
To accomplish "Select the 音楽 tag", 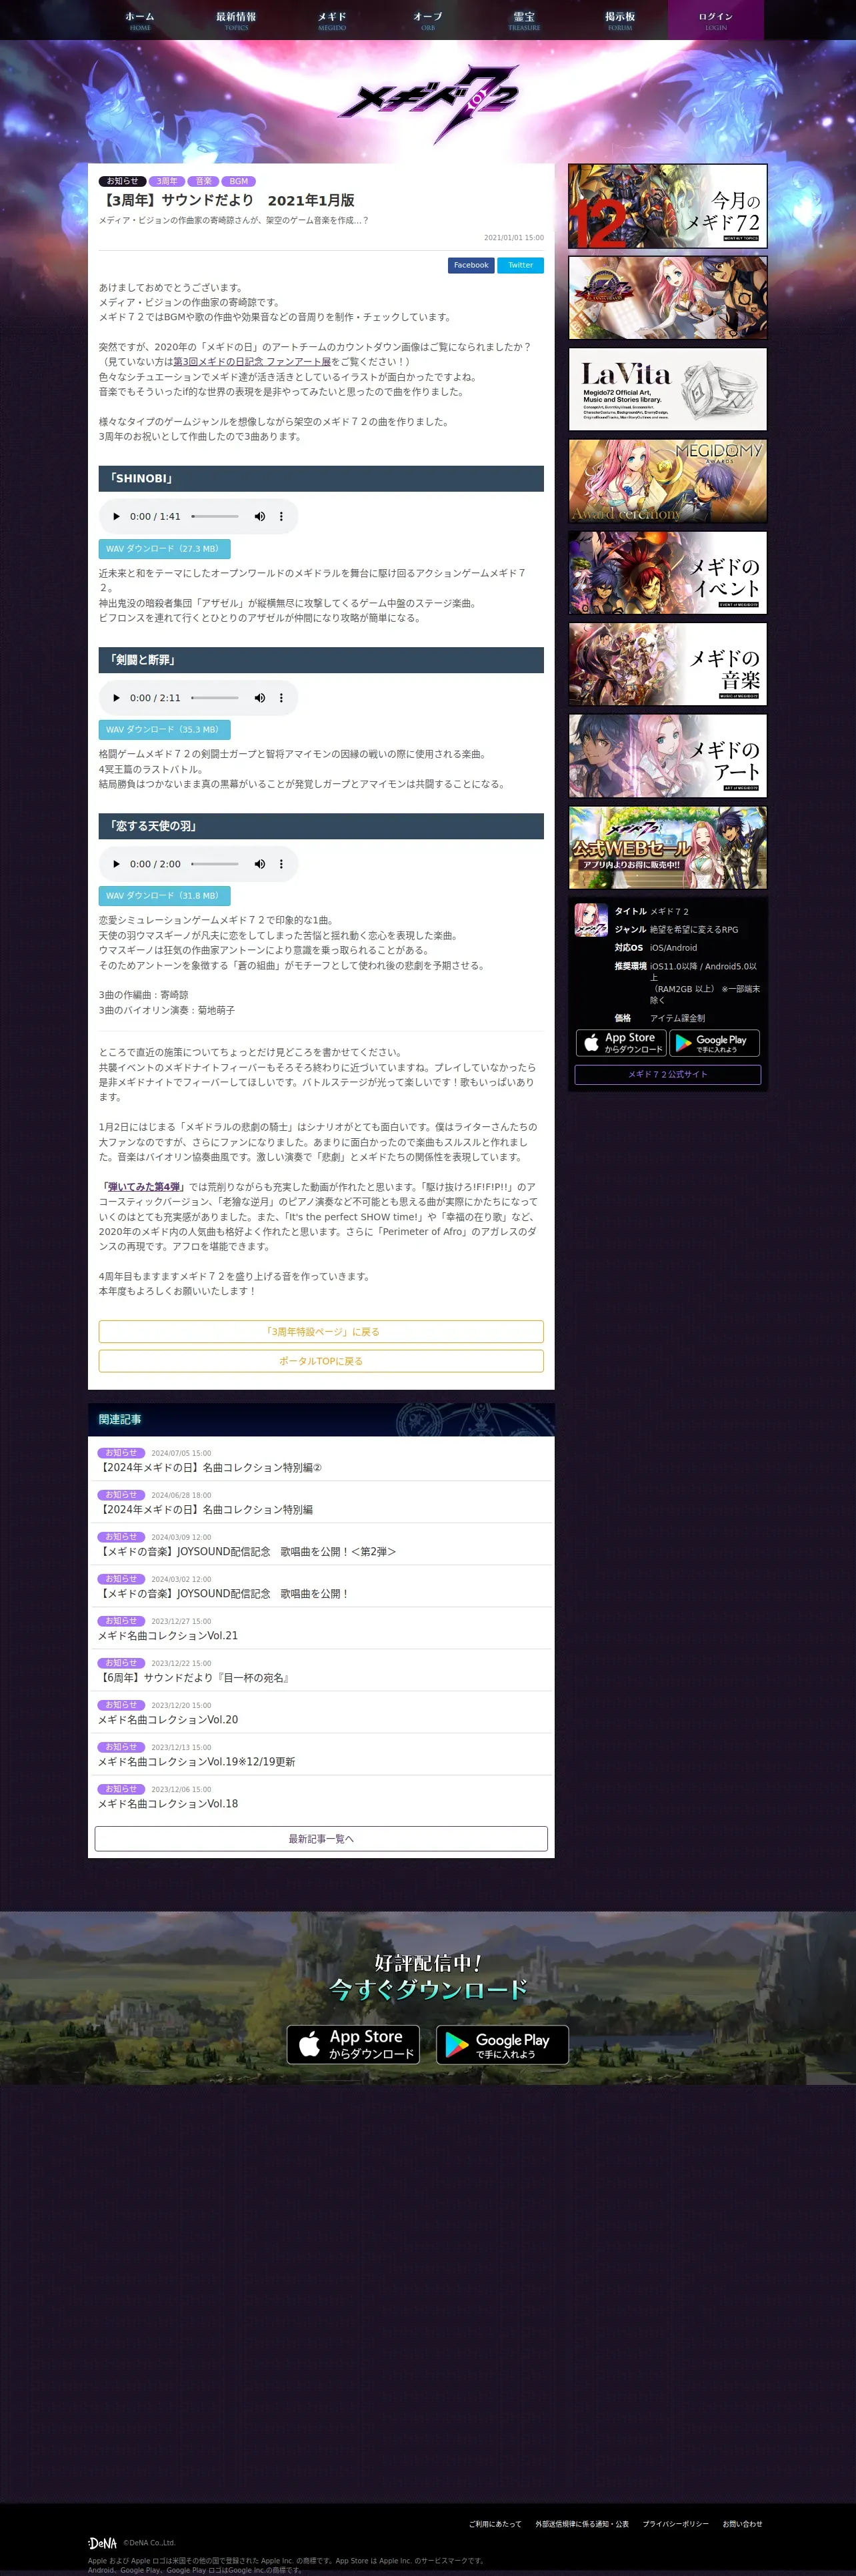I will click(x=204, y=181).
